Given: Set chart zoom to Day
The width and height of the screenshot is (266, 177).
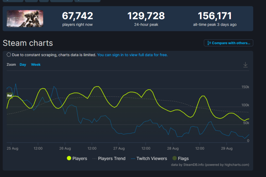Looking at the screenshot, I should pyautogui.click(x=23, y=64).
